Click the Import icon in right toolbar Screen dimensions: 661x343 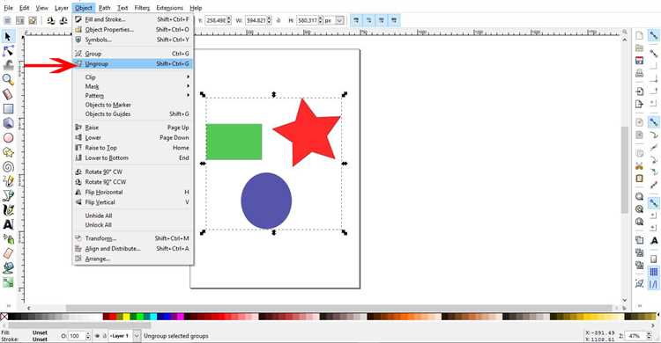(x=640, y=91)
